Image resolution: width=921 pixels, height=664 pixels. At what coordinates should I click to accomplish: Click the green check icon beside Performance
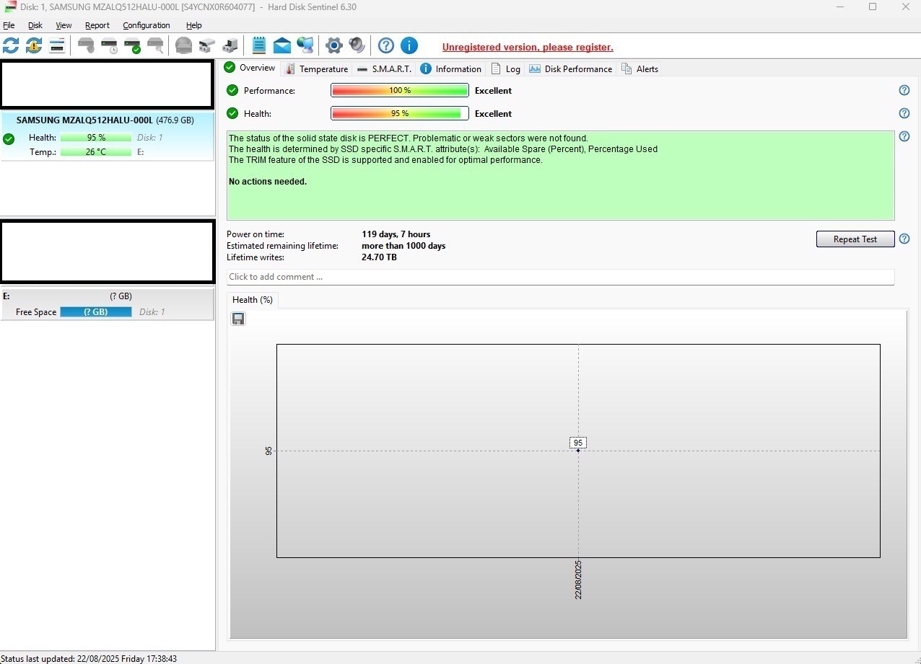[232, 90]
